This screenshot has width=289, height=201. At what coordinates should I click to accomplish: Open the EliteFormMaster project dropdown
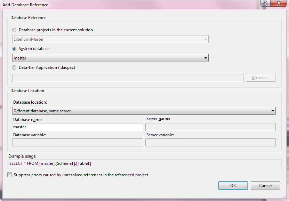coord(110,39)
